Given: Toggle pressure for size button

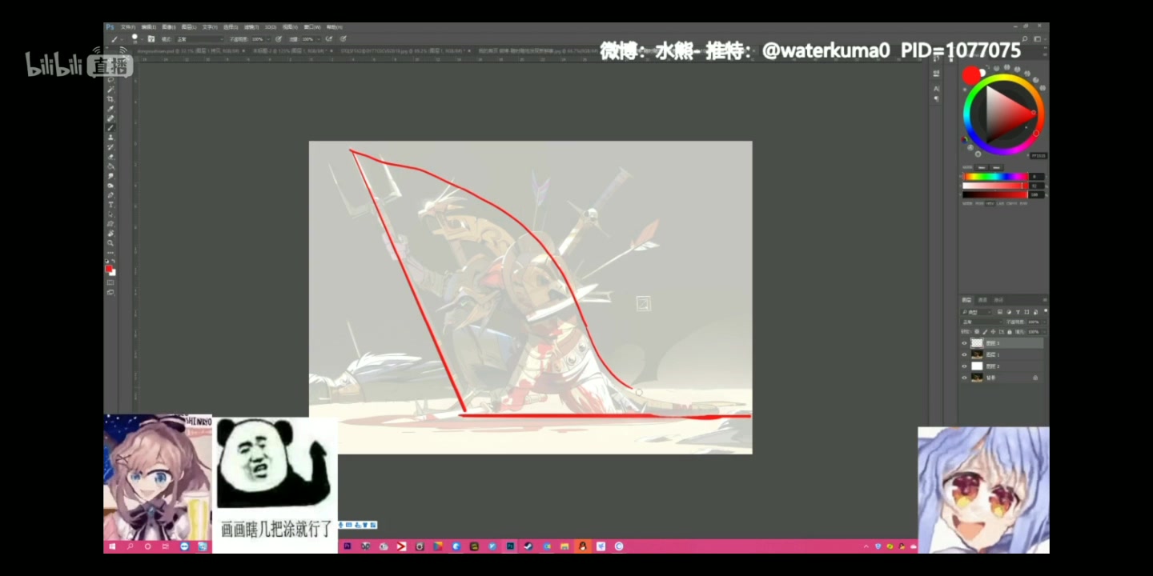Looking at the screenshot, I should tap(343, 39).
